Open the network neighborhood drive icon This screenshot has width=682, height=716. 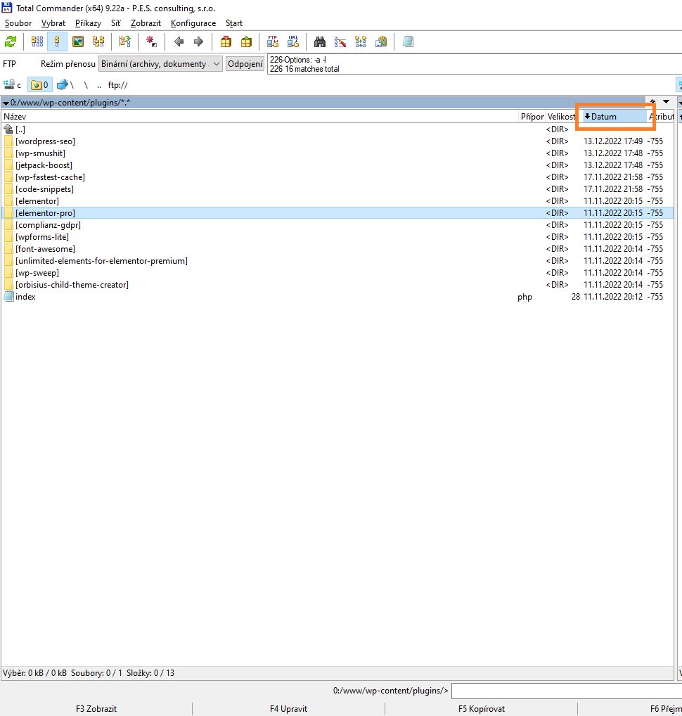[65, 85]
